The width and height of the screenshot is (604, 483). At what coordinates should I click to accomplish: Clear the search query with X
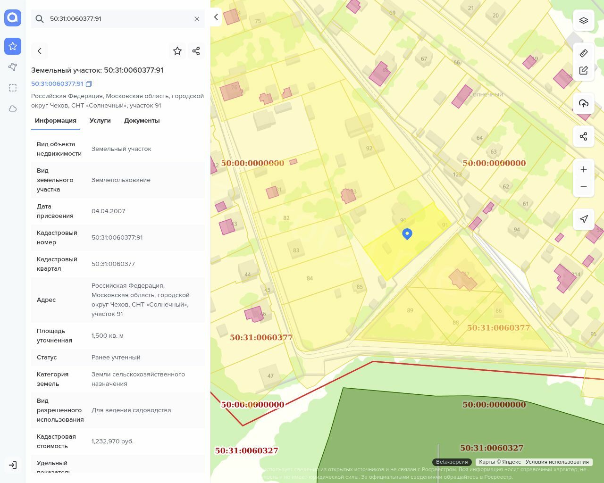pos(197,19)
